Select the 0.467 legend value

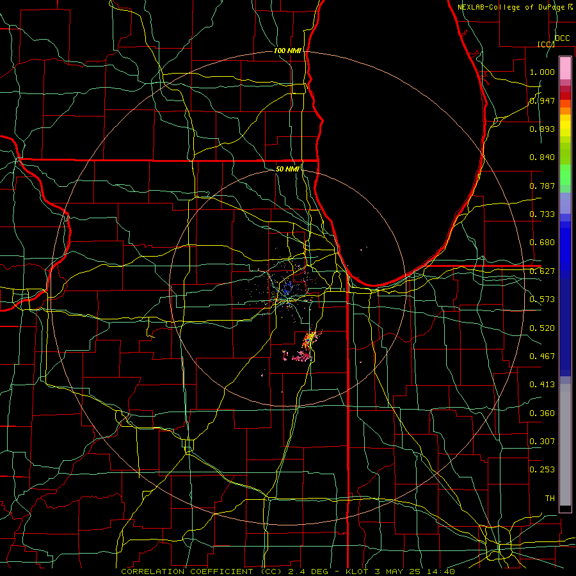tap(542, 356)
